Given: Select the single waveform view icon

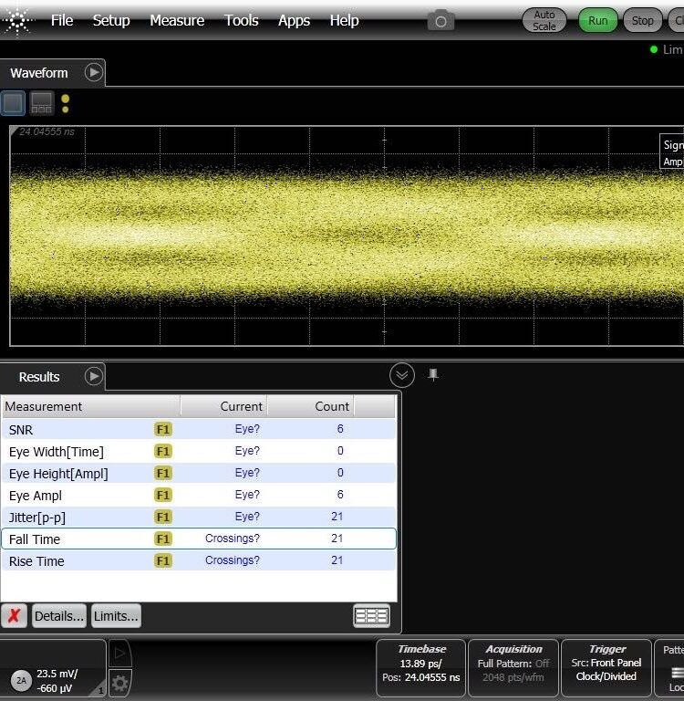Looking at the screenshot, I should click(x=13, y=103).
